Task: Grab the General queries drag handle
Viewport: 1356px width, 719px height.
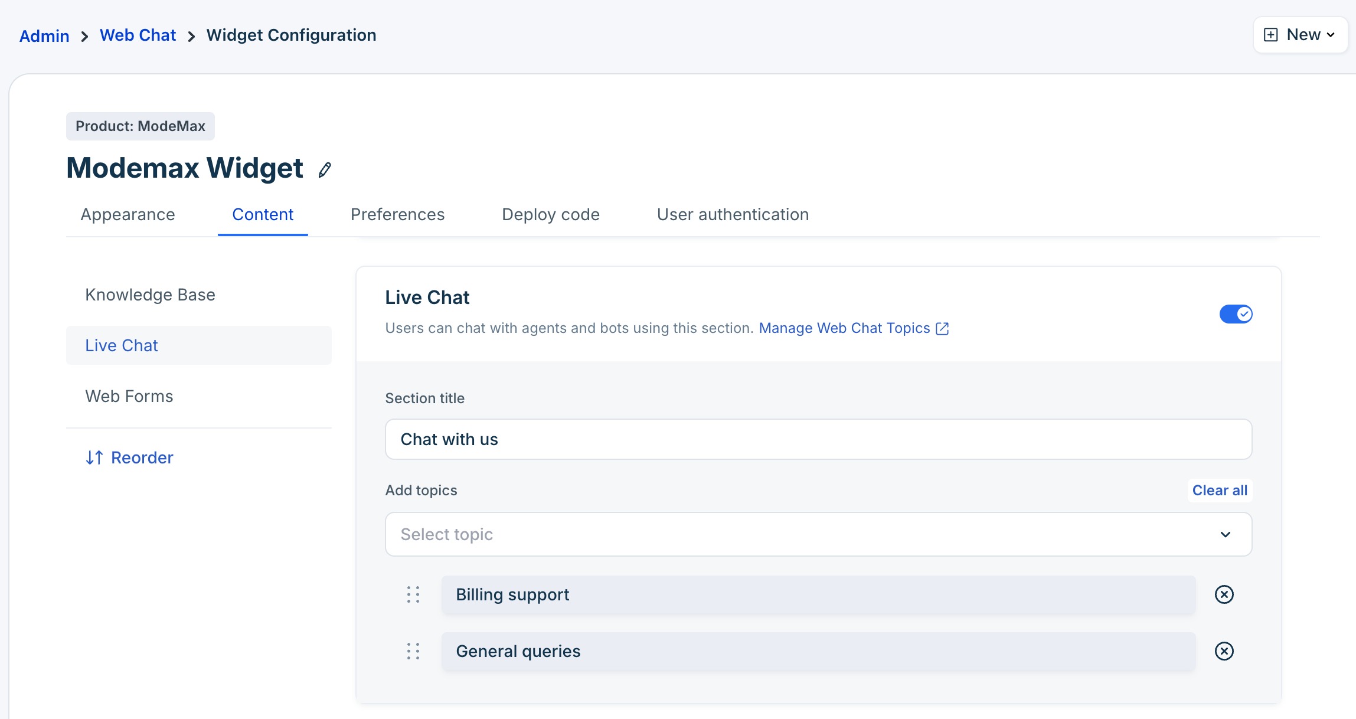Action: pyautogui.click(x=413, y=651)
